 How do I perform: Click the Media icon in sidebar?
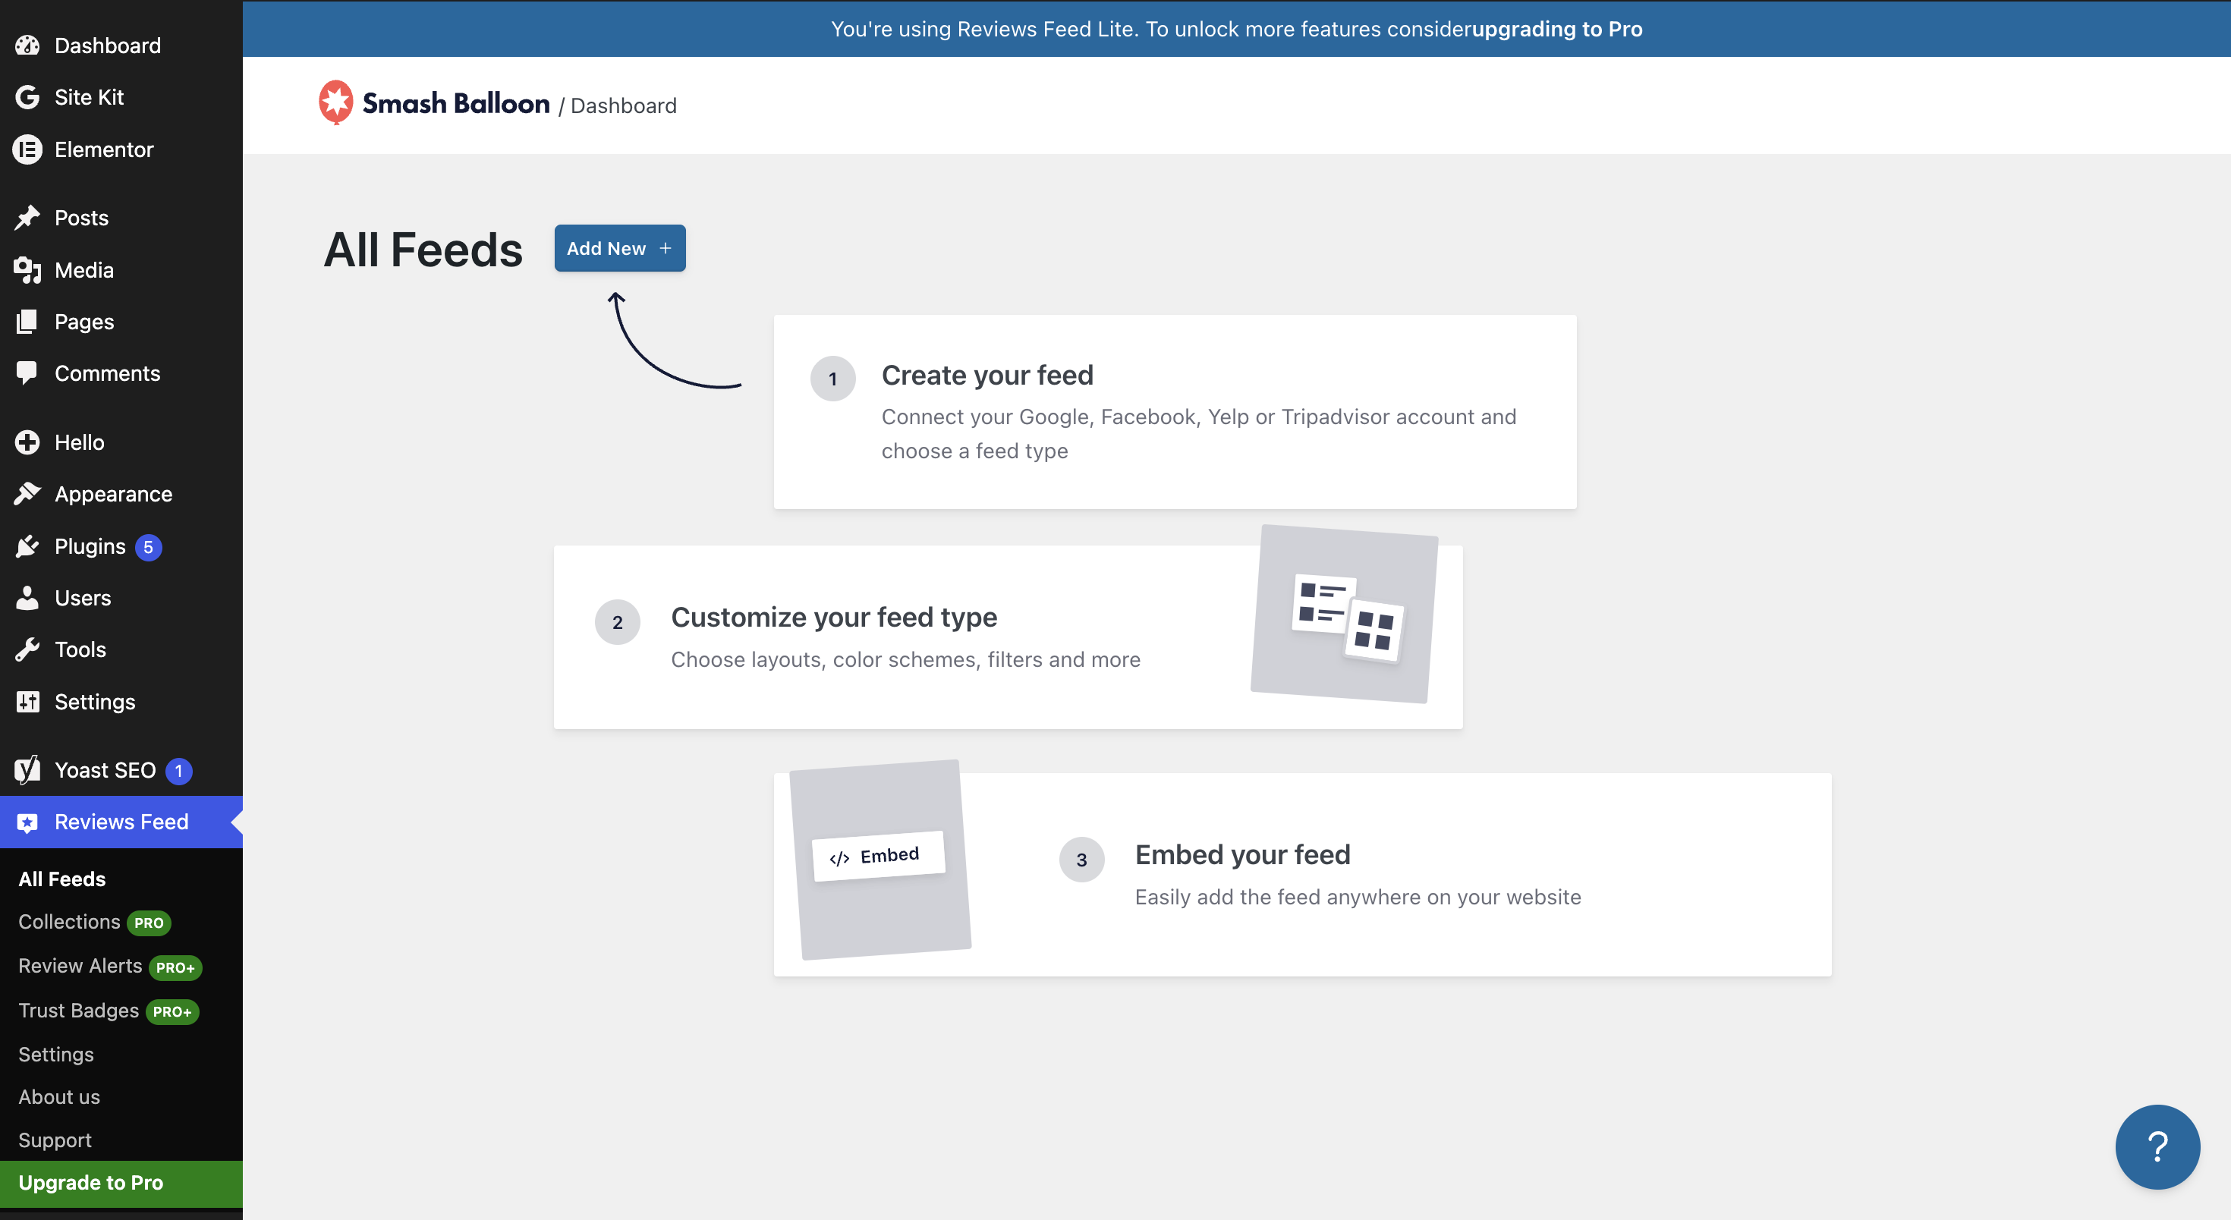tap(28, 270)
